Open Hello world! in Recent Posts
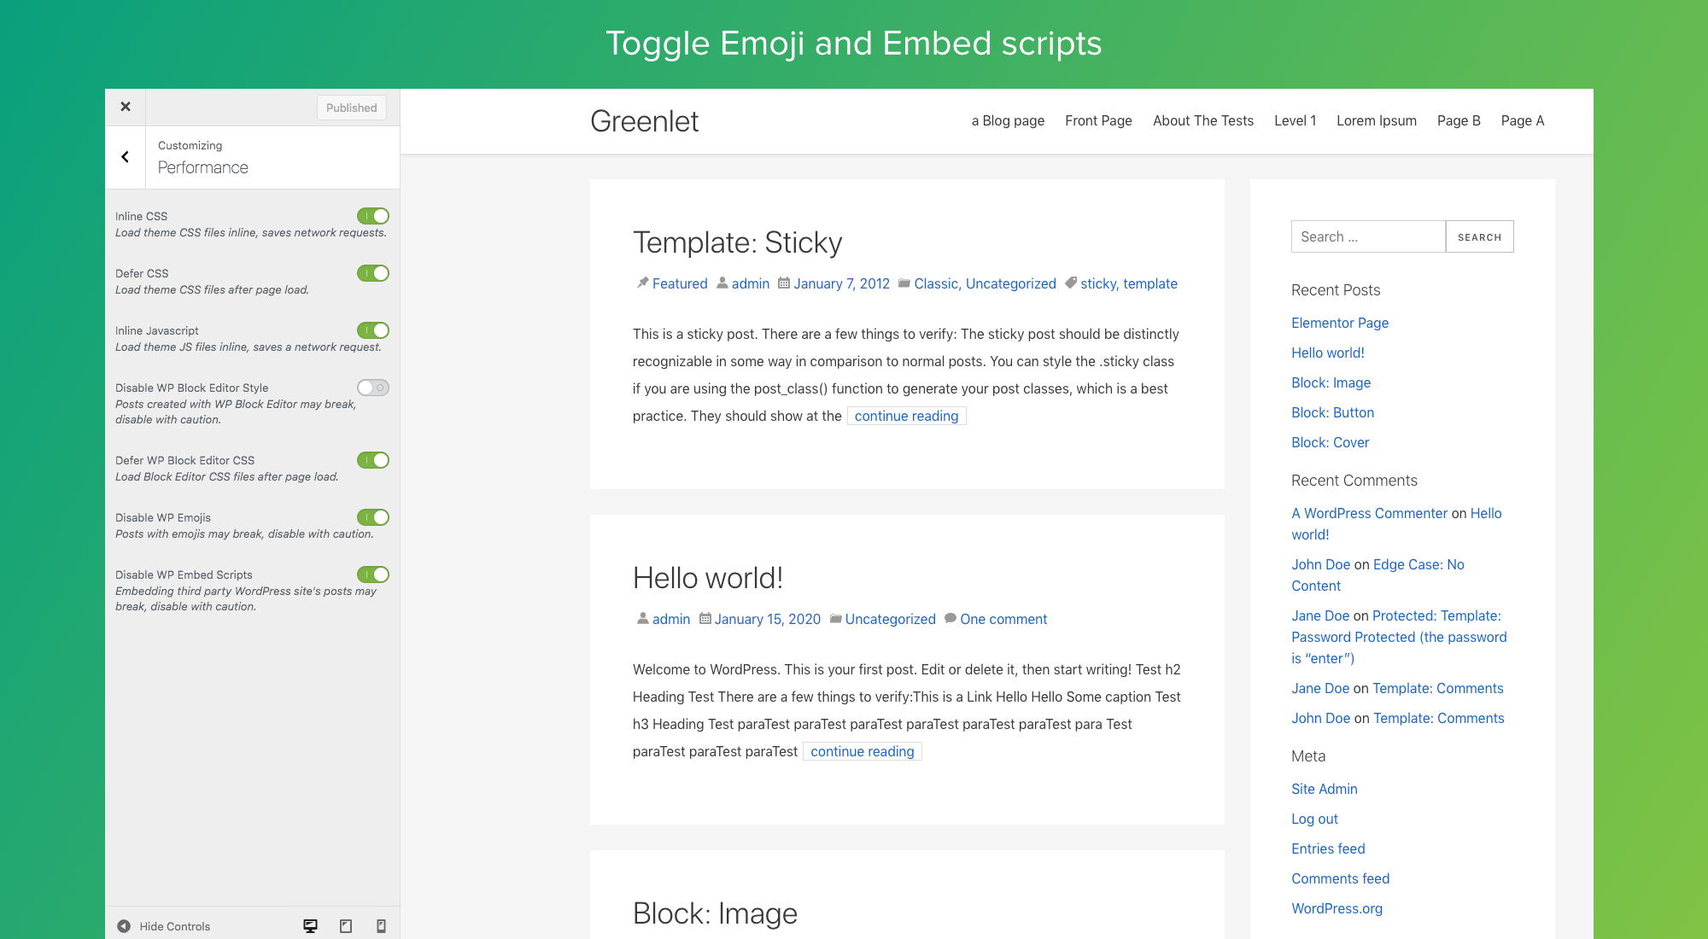The image size is (1708, 939). coord(1328,353)
